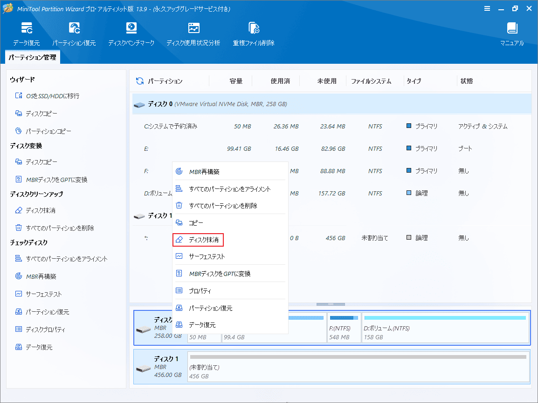538x403 pixels.
Task: Open the データ復元 toolbar icon
Action: (x=27, y=34)
